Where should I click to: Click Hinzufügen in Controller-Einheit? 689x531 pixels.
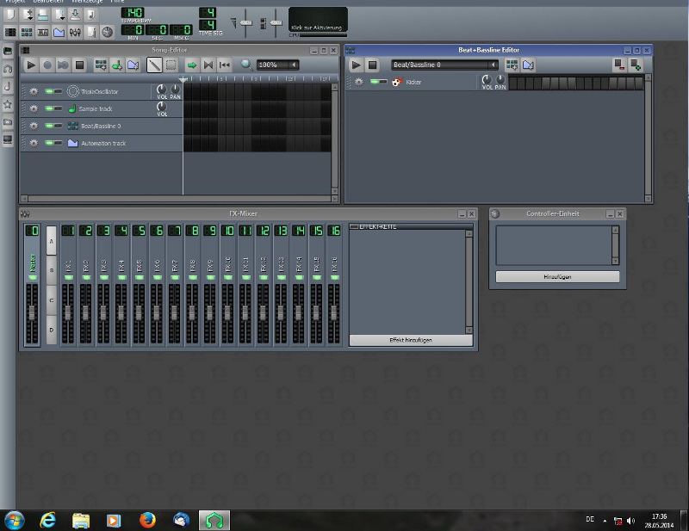[x=557, y=276]
